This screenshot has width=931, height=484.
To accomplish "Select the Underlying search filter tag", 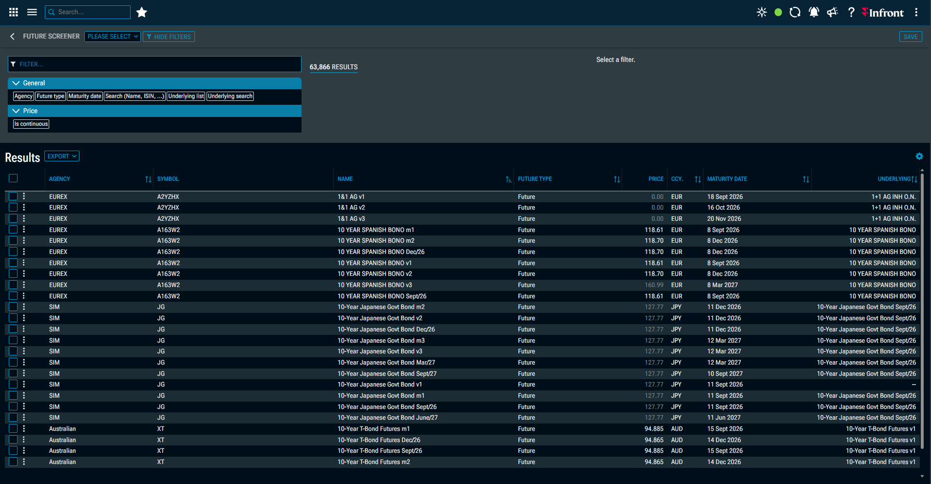I will (230, 97).
